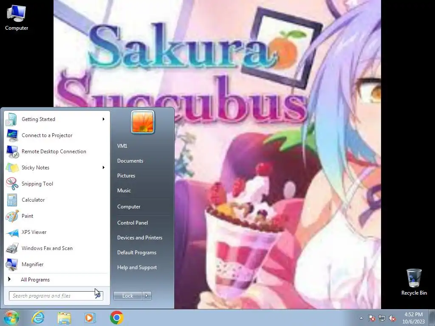This screenshot has width=435, height=326.
Task: Open the XPS Viewer icon
Action: click(x=12, y=232)
